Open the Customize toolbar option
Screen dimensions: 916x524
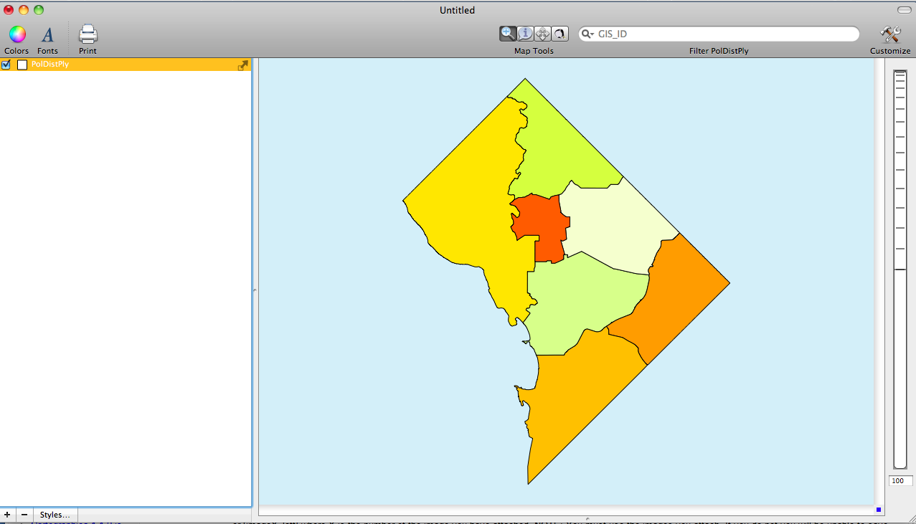tap(890, 34)
